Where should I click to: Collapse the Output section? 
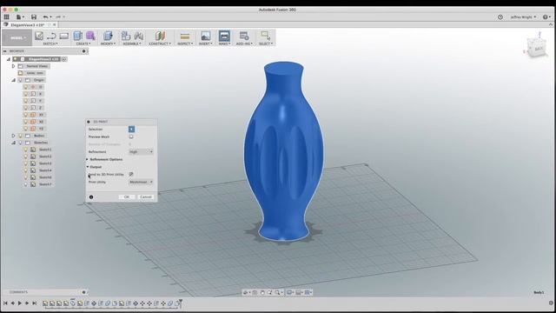tap(87, 167)
